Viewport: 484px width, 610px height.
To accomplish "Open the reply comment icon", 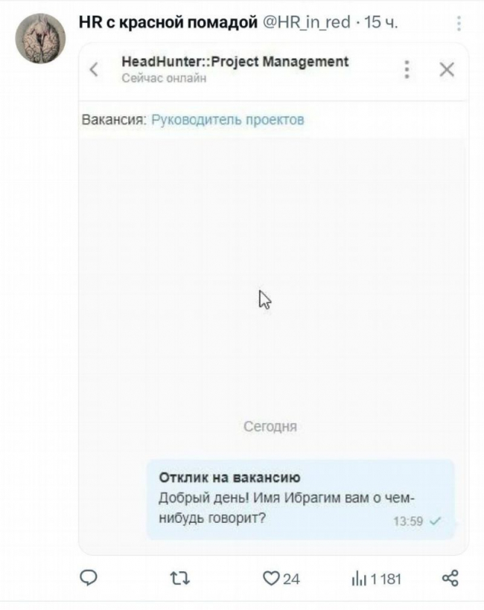I will [x=89, y=578].
